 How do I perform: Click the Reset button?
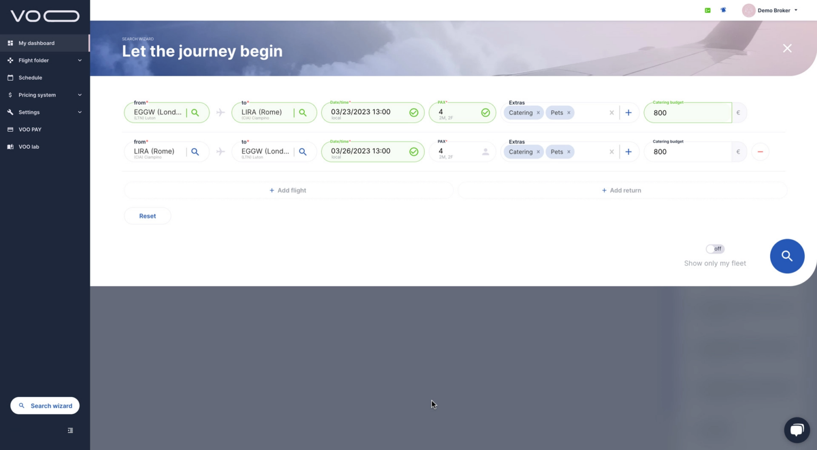coord(147,216)
